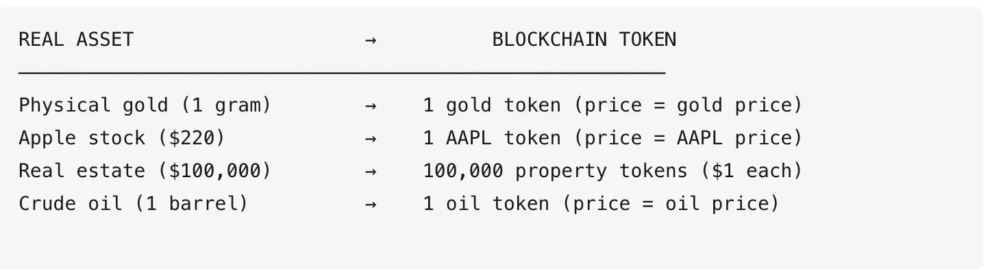
Task: Click the BLOCKCHAIN TOKEN column header
Action: 584,40
